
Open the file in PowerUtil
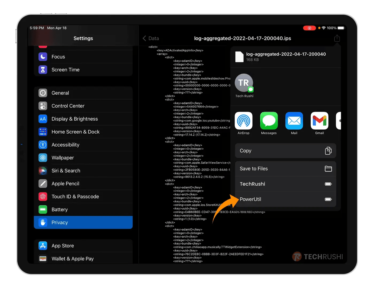[x=285, y=199]
